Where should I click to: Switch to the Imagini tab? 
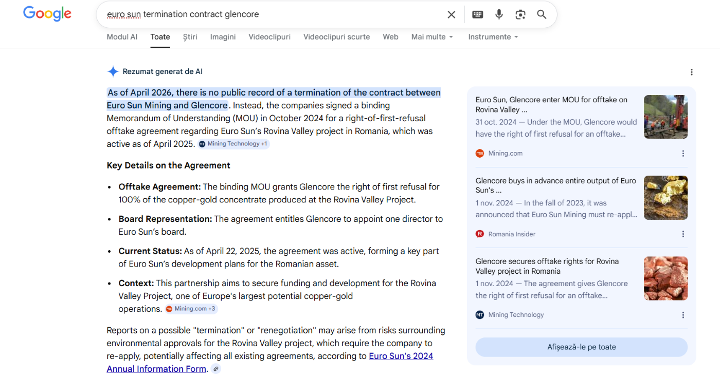(x=223, y=36)
